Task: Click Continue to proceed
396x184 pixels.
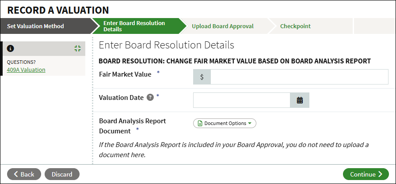Action: [x=366, y=174]
